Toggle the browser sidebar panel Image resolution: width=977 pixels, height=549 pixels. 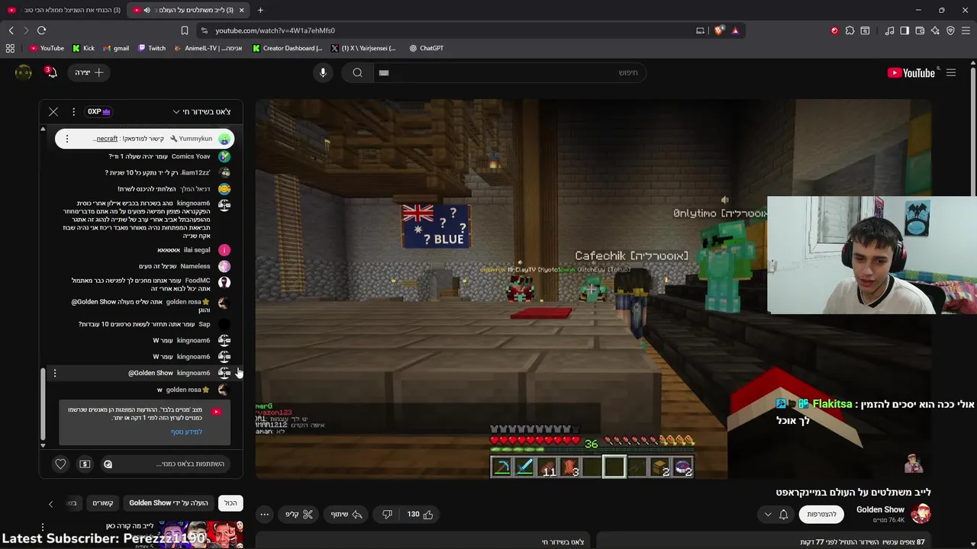904,30
